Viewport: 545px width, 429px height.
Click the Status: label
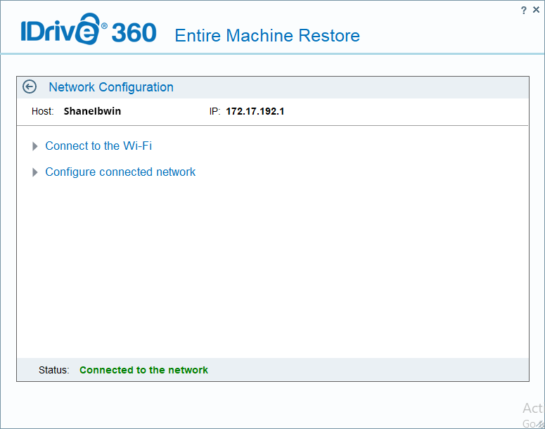(54, 370)
